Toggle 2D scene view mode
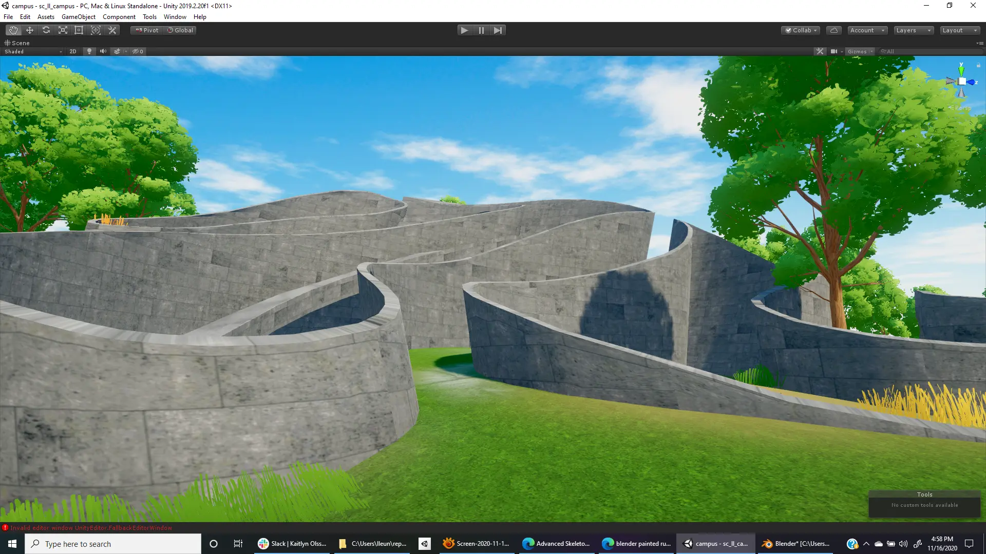986x554 pixels. click(x=73, y=51)
